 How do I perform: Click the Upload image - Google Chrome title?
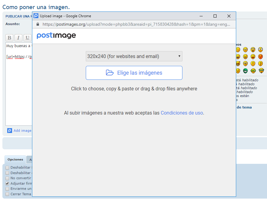[65, 16]
